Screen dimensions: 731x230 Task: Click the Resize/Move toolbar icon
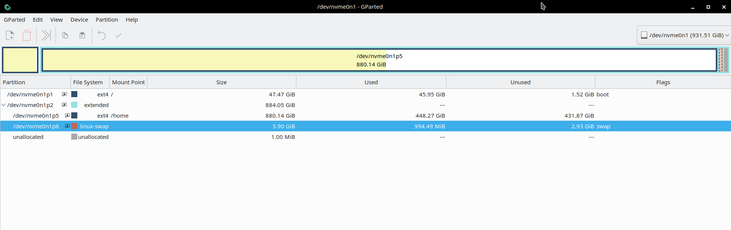[46, 35]
